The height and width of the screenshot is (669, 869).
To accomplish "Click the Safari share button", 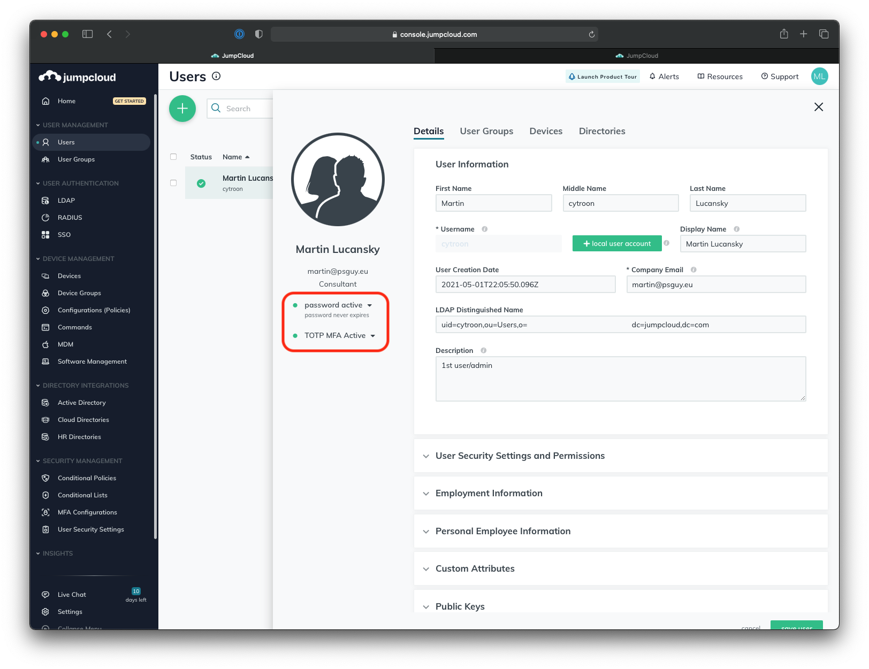I will pyautogui.click(x=784, y=34).
